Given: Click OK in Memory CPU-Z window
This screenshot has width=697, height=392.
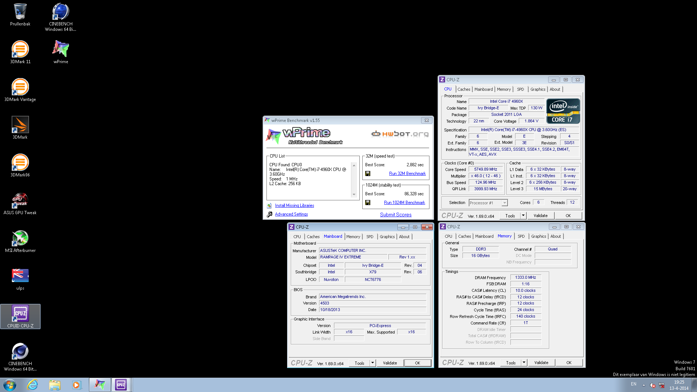Looking at the screenshot, I should (568, 363).
